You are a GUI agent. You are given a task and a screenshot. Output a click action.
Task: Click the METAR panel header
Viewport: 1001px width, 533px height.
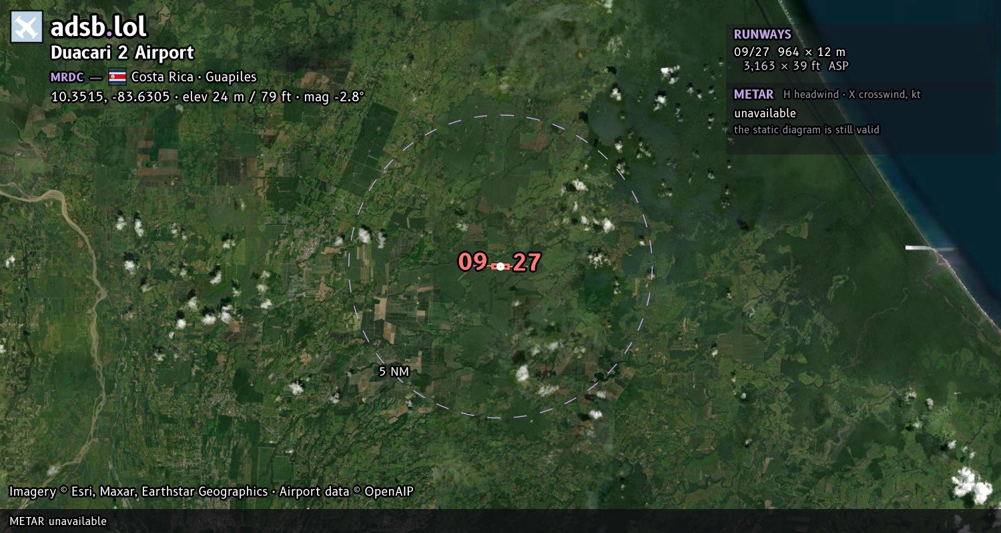pos(753,95)
